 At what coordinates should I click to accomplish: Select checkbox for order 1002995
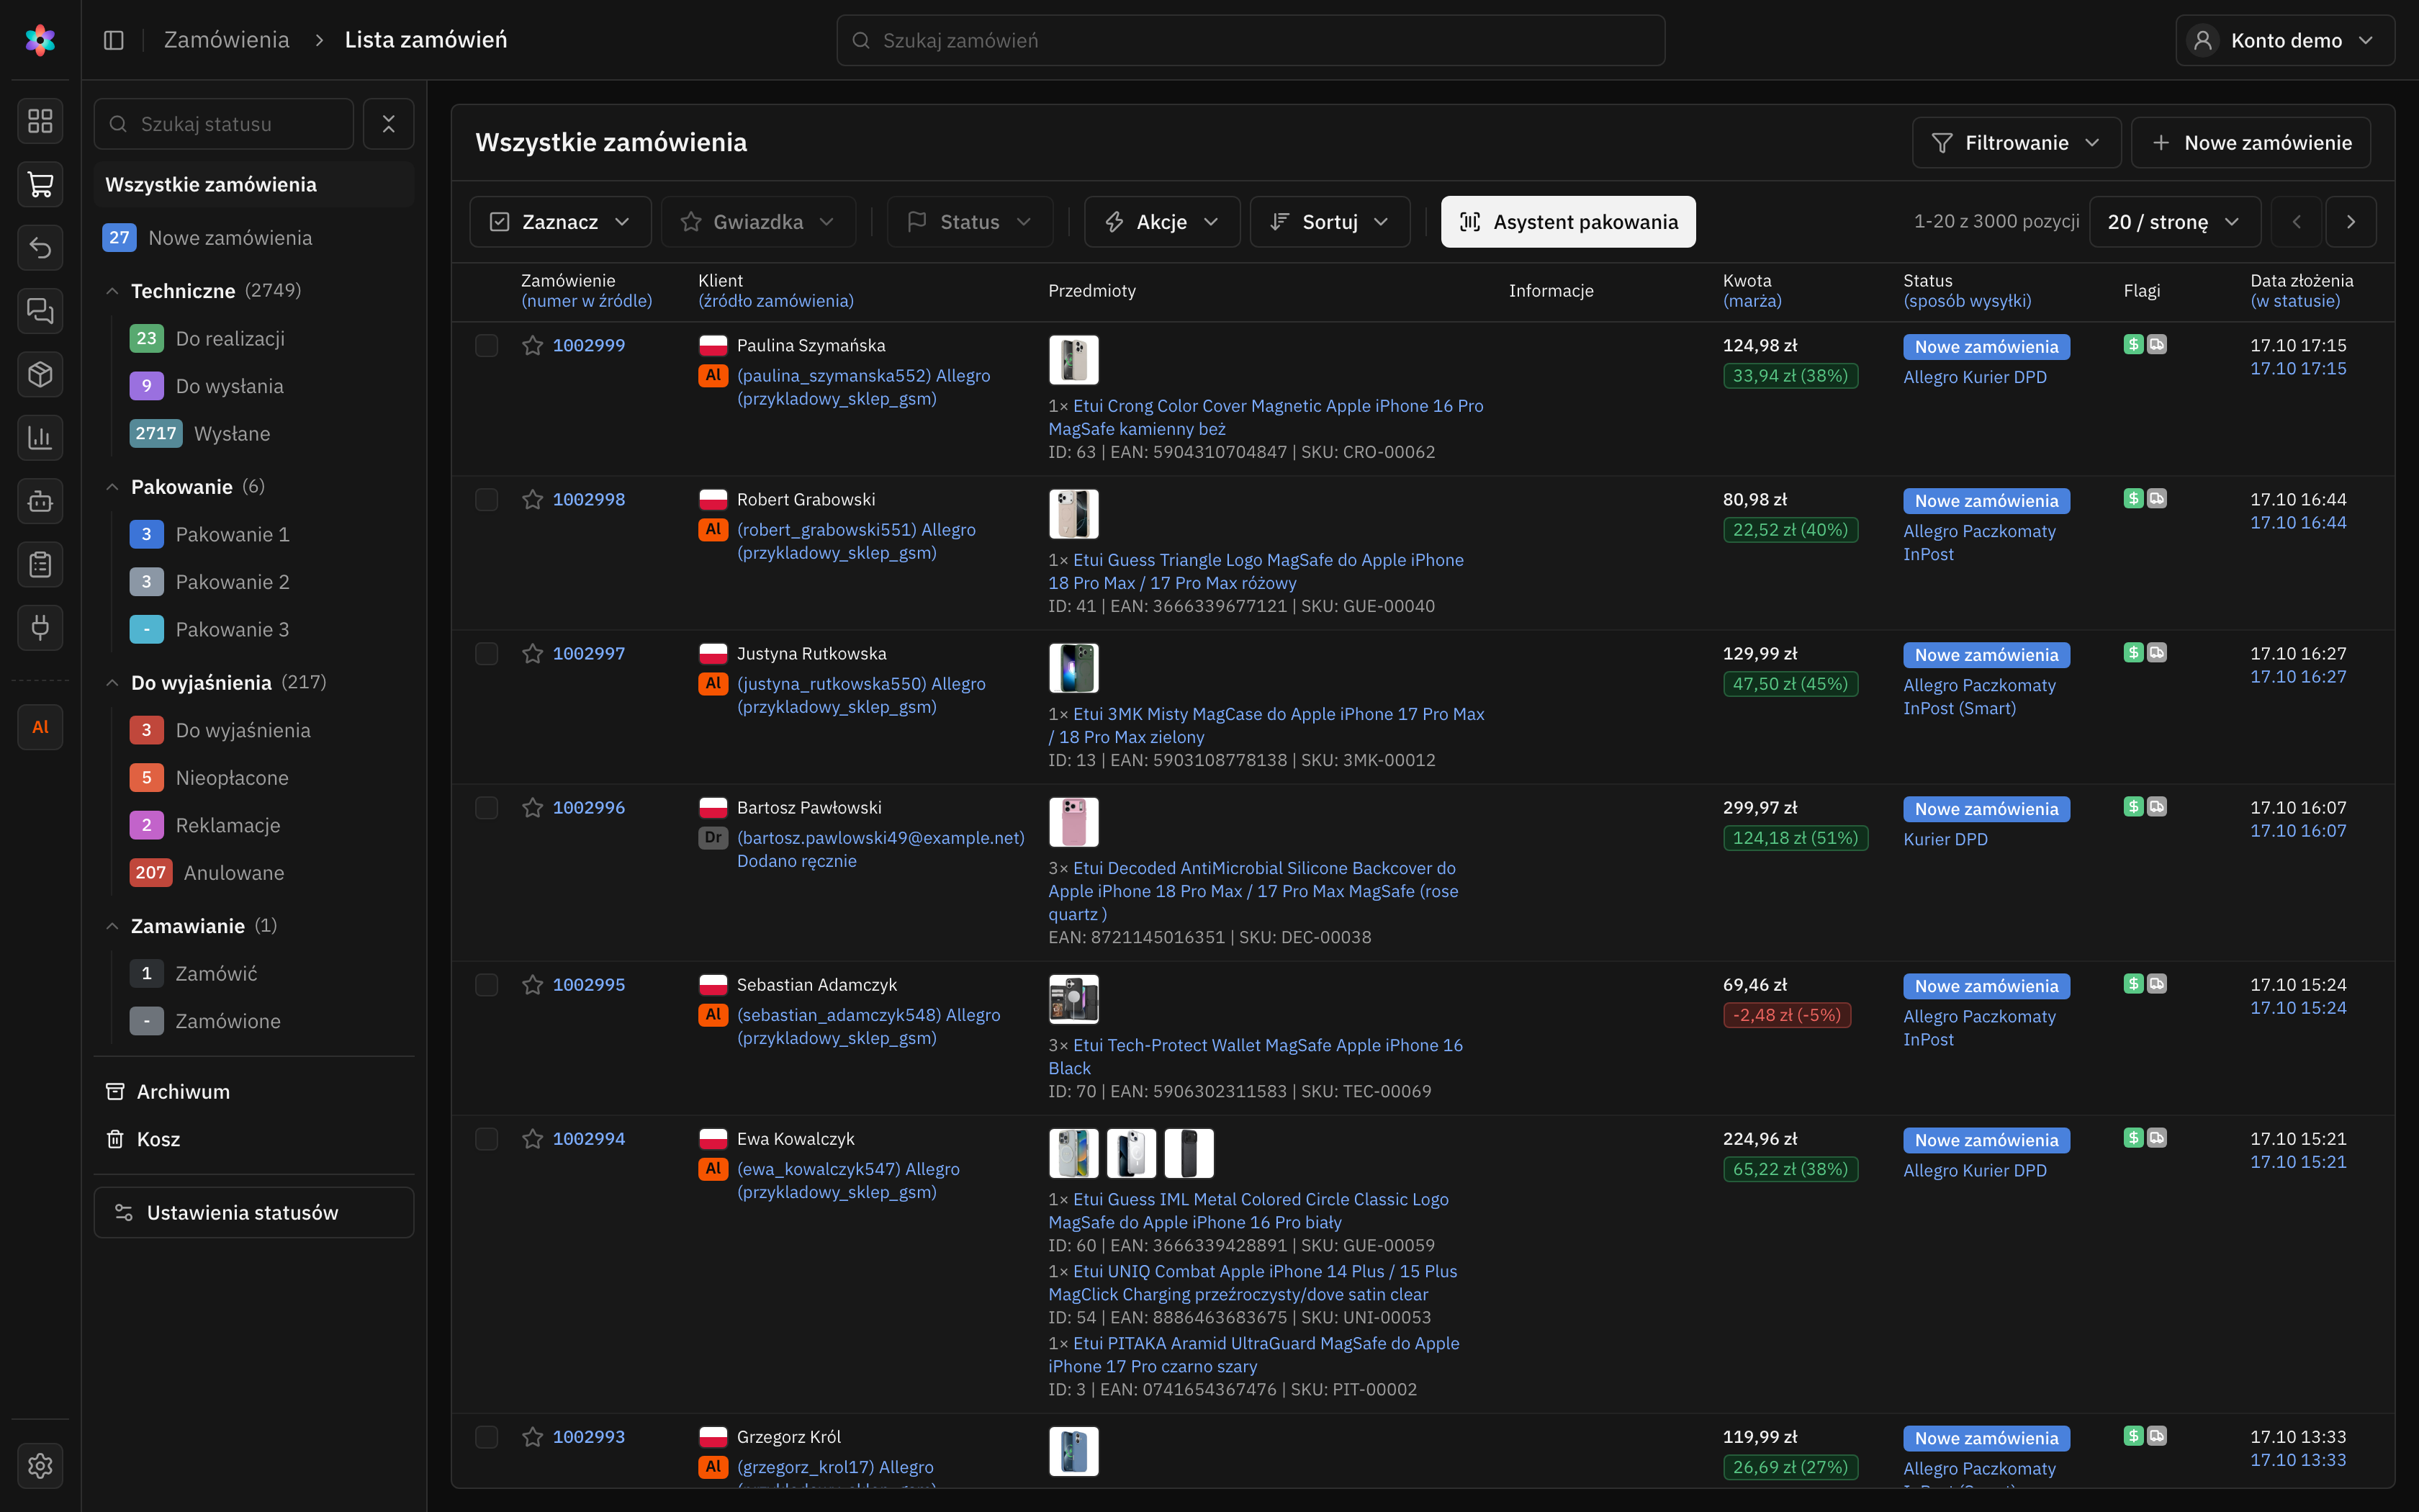(487, 984)
